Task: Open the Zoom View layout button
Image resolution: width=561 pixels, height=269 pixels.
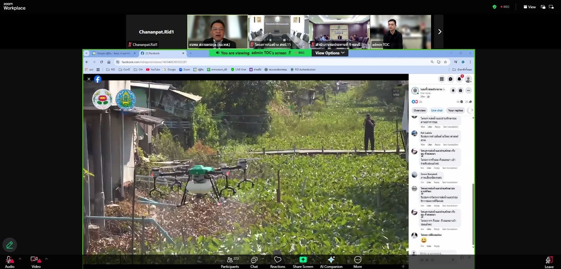Action: pyautogui.click(x=530, y=7)
